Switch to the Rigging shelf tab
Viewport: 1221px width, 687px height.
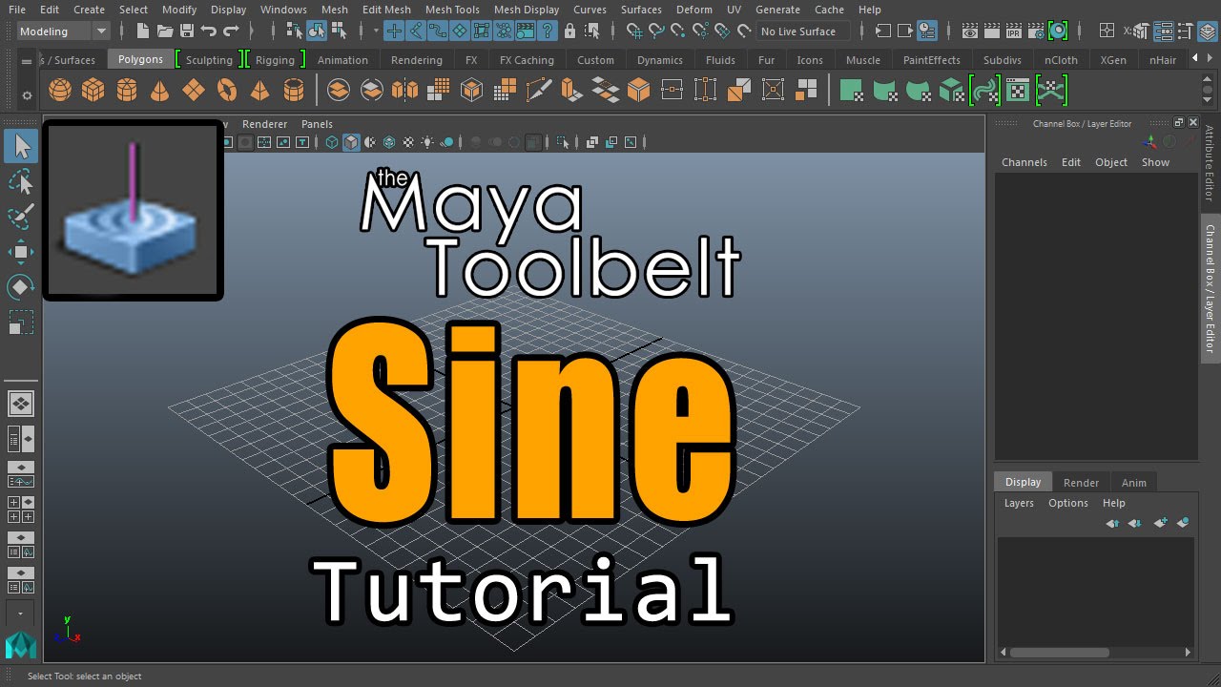pos(275,60)
